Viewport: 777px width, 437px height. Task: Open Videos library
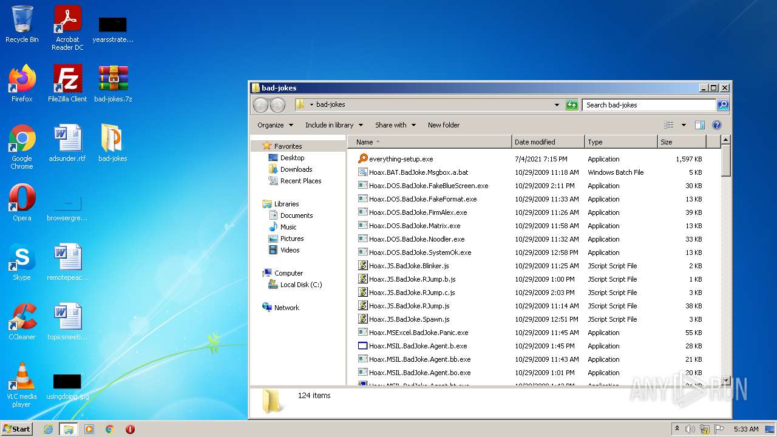pos(290,250)
